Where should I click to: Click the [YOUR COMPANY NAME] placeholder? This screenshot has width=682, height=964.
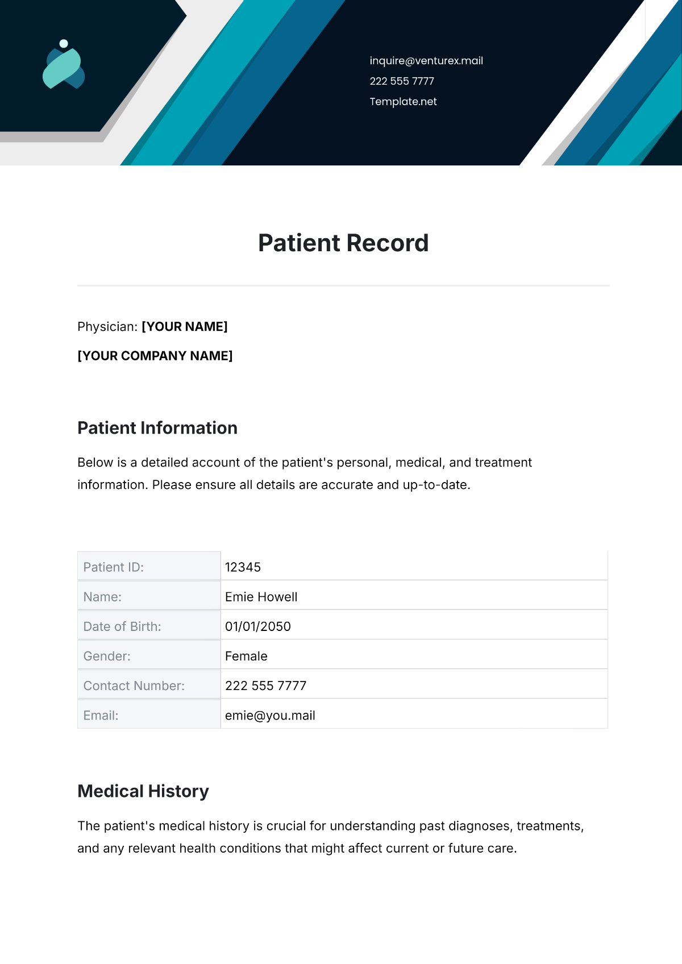tap(155, 356)
